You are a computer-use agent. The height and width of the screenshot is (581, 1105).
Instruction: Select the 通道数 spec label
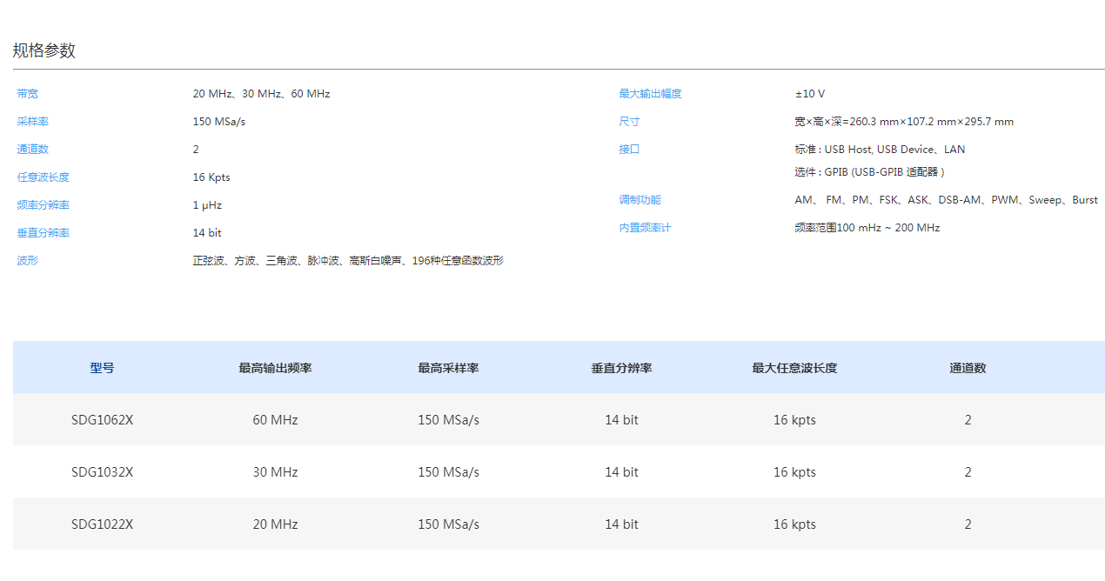pos(32,149)
